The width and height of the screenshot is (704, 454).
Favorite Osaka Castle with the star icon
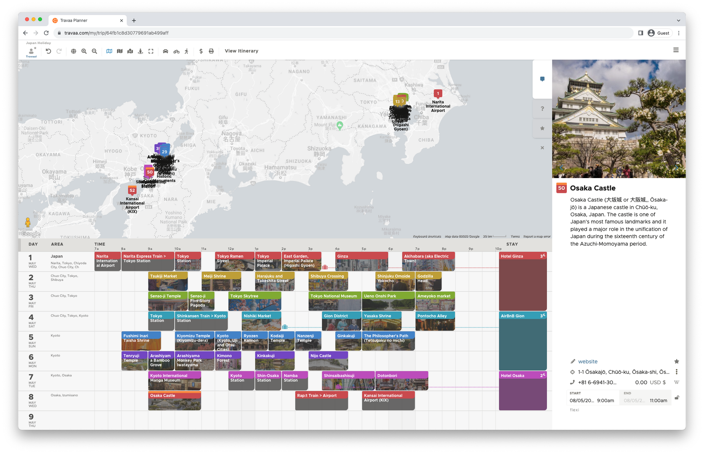[x=676, y=361]
